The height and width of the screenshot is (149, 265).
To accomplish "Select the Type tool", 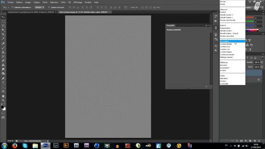I will pyautogui.click(x=3, y=83).
